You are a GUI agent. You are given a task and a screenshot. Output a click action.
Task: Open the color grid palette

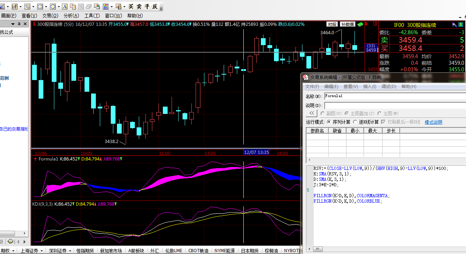click(105, 7)
